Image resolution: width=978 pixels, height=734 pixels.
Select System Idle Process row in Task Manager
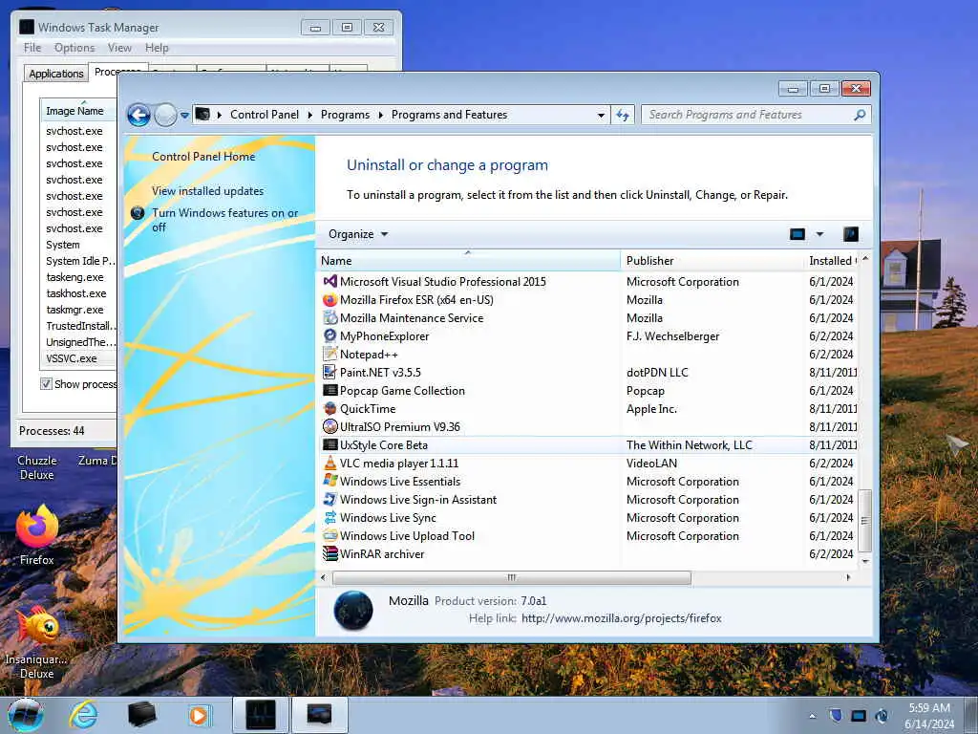click(x=78, y=261)
